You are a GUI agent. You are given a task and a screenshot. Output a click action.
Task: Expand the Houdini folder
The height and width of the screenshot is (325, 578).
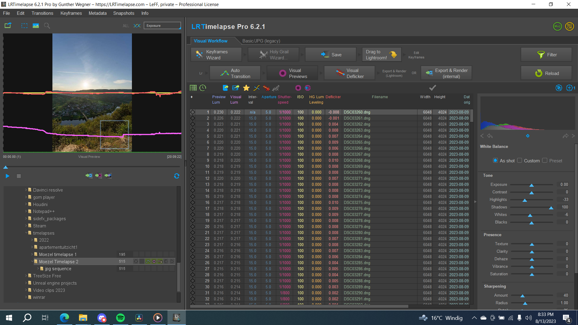click(26, 204)
